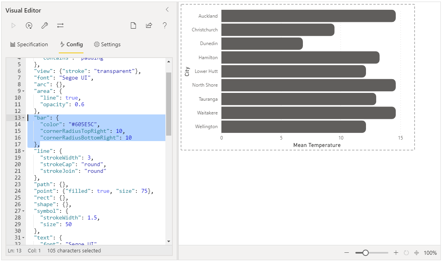Create a new specification with the page icon

point(133,25)
